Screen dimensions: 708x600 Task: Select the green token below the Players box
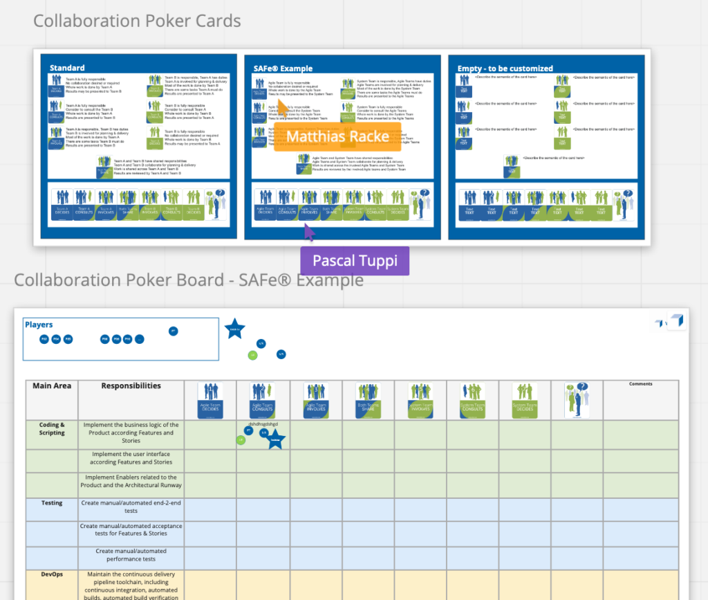[253, 356]
